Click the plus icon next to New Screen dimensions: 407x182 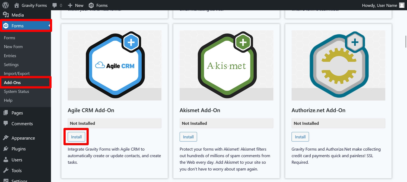click(x=70, y=5)
